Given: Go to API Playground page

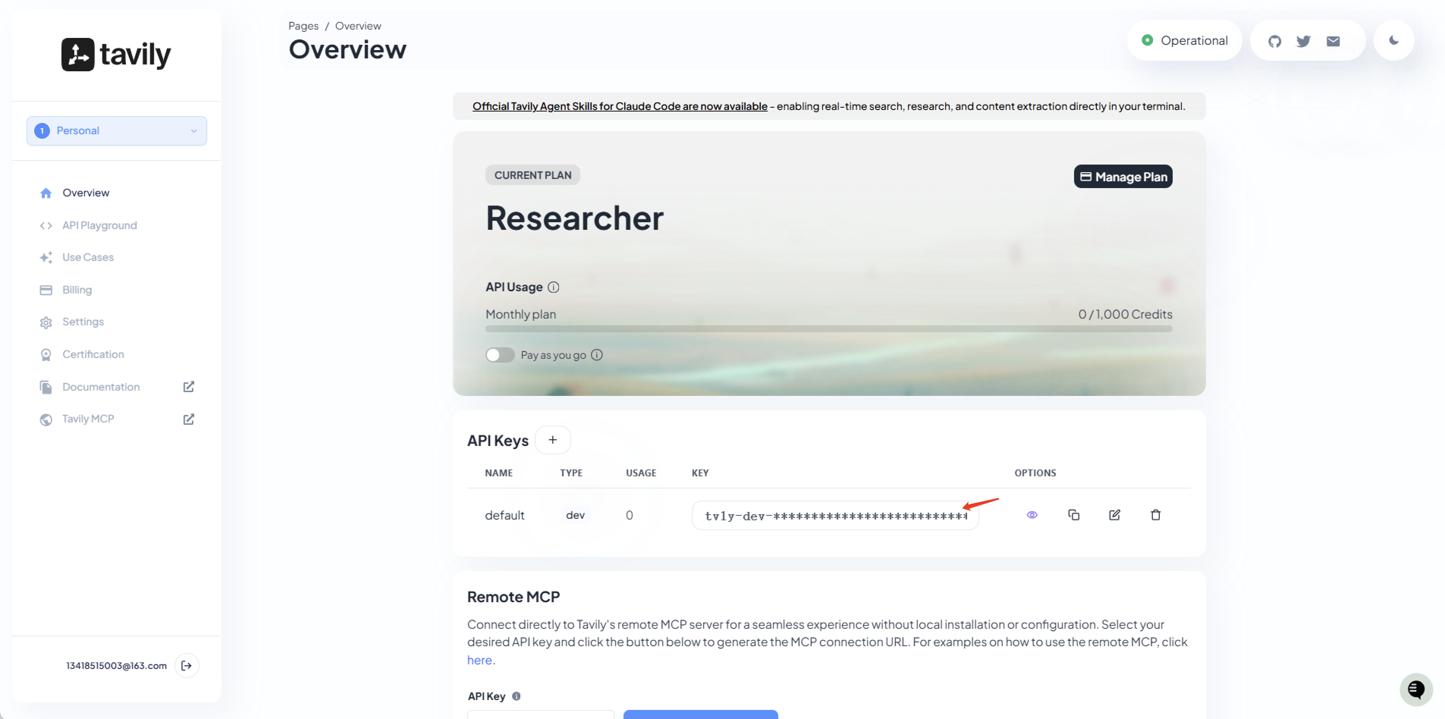Looking at the screenshot, I should 99,226.
